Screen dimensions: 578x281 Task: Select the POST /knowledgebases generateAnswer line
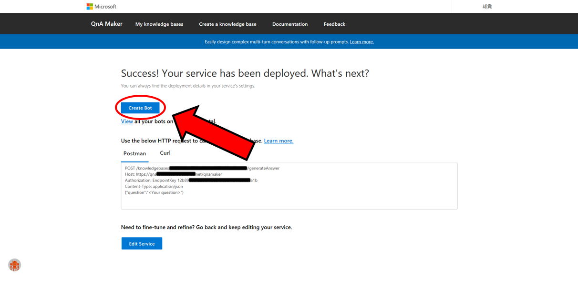[202, 168]
